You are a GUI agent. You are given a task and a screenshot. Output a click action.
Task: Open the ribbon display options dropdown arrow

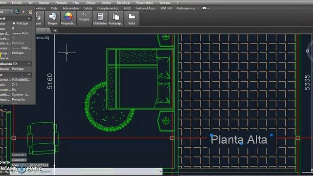[x=208, y=8]
